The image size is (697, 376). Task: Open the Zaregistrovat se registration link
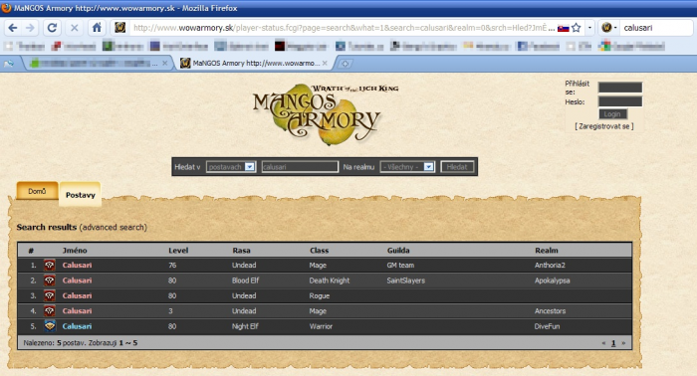[604, 126]
